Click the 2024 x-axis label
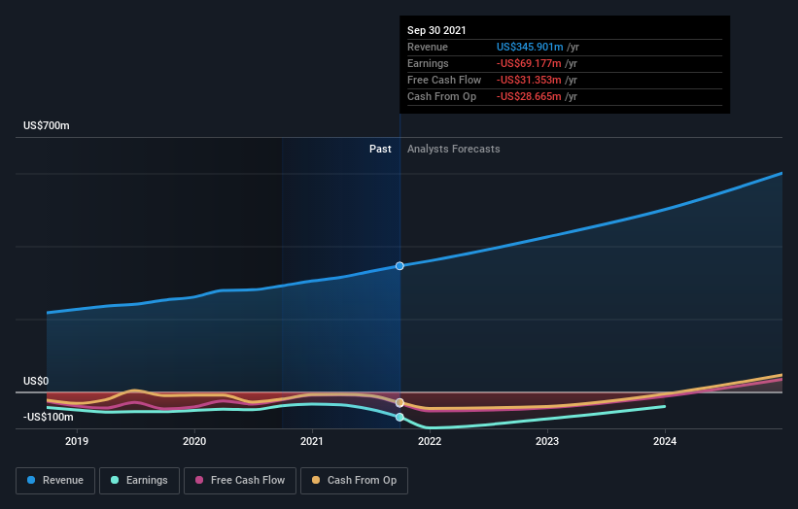798x509 pixels. pos(665,441)
